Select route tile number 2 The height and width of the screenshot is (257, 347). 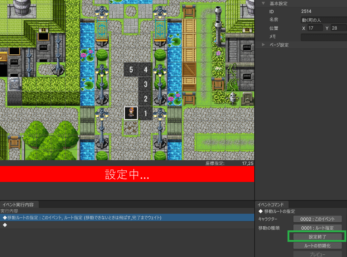point(145,99)
